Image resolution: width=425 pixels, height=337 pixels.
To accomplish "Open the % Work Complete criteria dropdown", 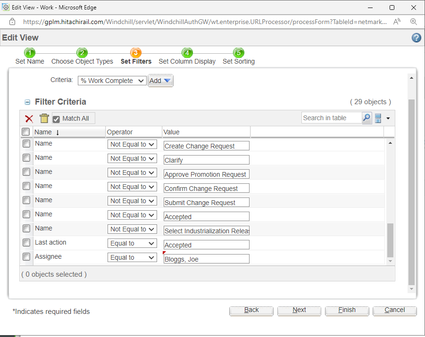I will 112,81.
